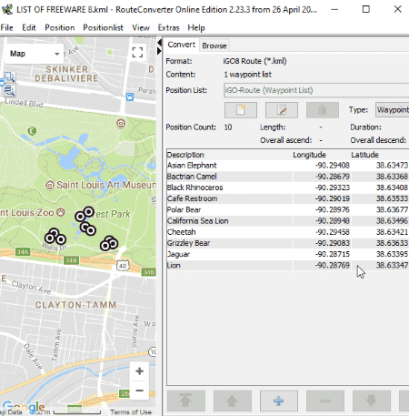Open the Position menu
409x416 pixels.
click(x=60, y=27)
